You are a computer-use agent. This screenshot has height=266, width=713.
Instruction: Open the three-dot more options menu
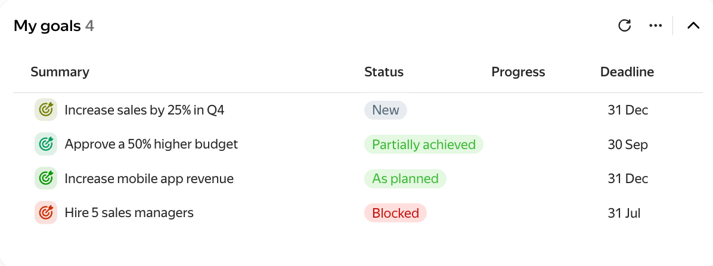tap(655, 26)
